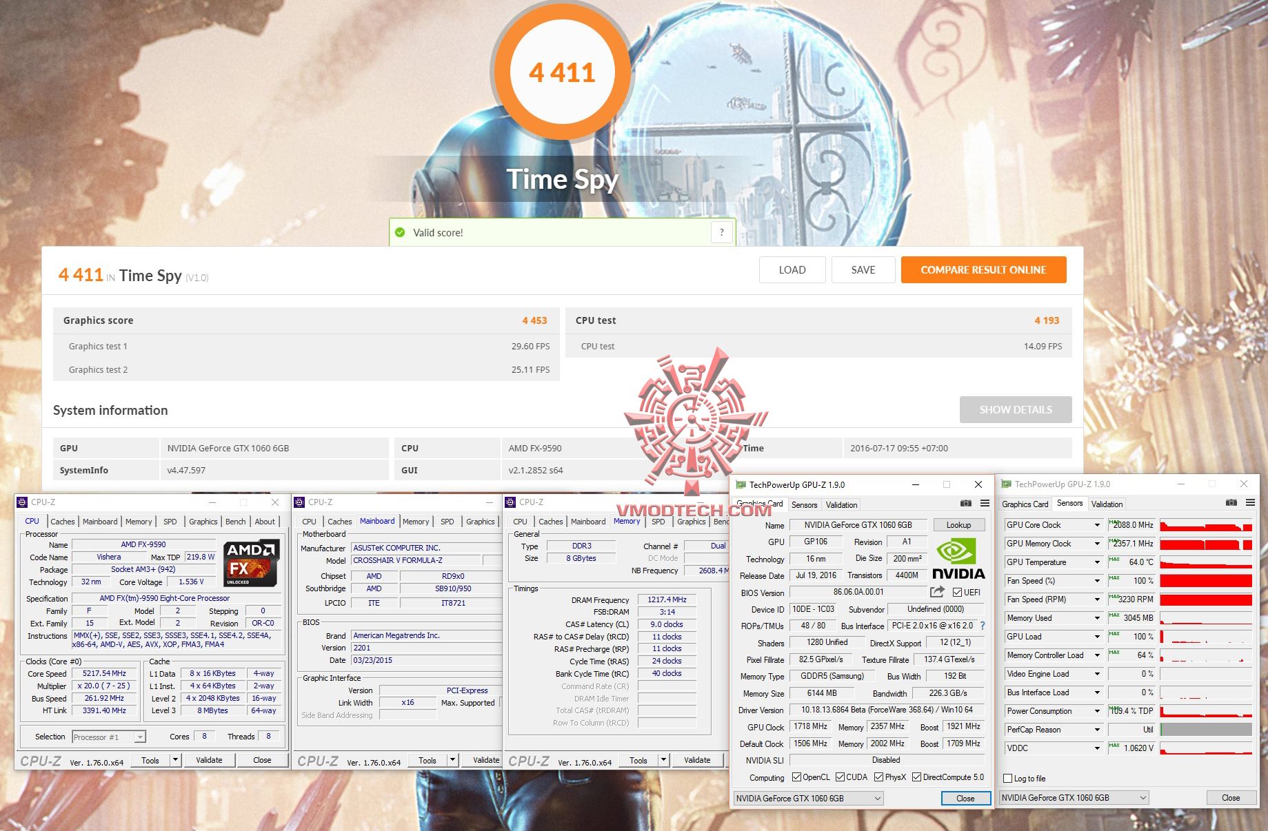Click the LOAD button
The height and width of the screenshot is (831, 1268).
coord(792,270)
